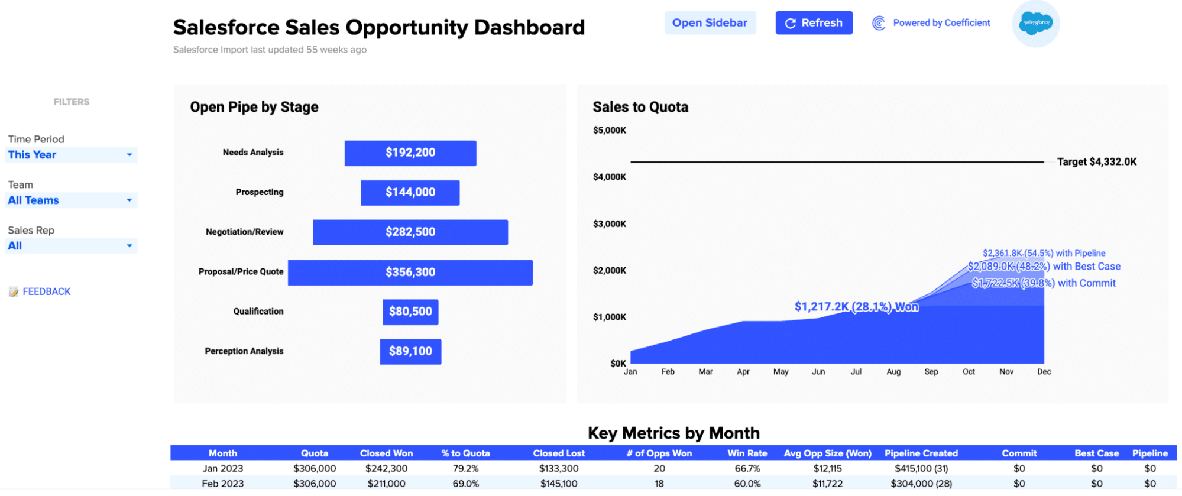Open the Powered by Coefficient link
The width and height of the screenshot is (1182, 496).
point(941,23)
